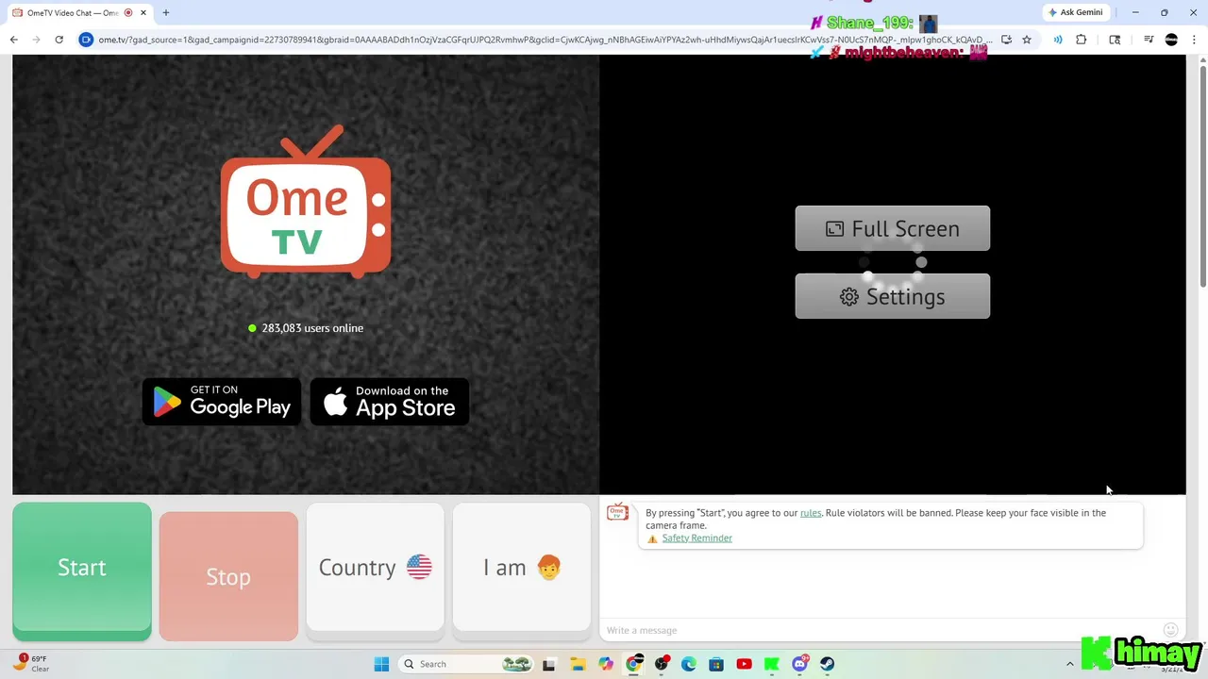Click the '283,083 users online' text
Viewport: 1208px width, 679px height.
(312, 328)
